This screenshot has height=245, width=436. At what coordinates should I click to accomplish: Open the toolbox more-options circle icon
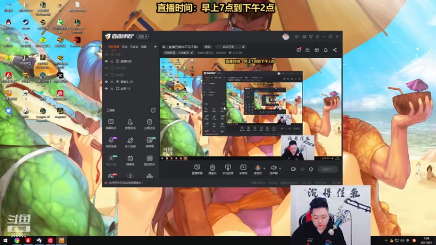pos(153,111)
